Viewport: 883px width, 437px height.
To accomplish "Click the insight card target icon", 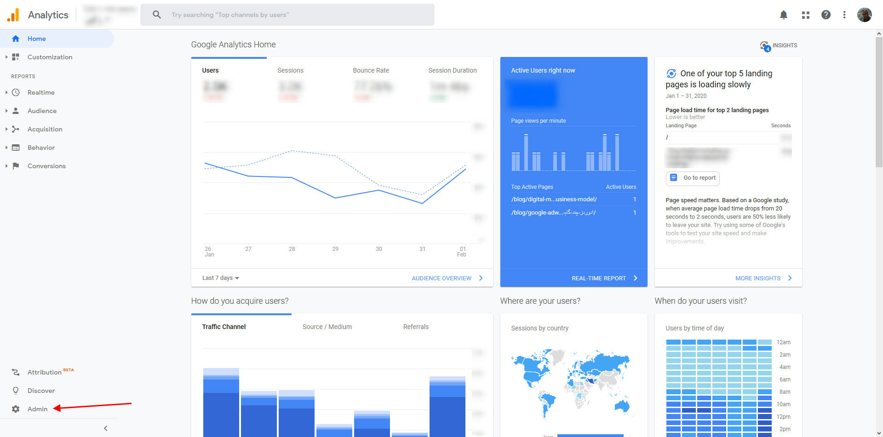I will tap(671, 74).
